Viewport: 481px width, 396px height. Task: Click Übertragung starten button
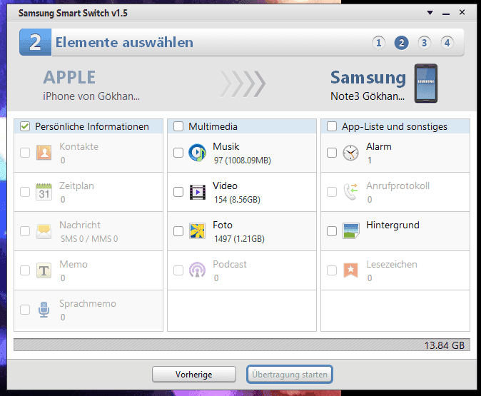point(290,374)
